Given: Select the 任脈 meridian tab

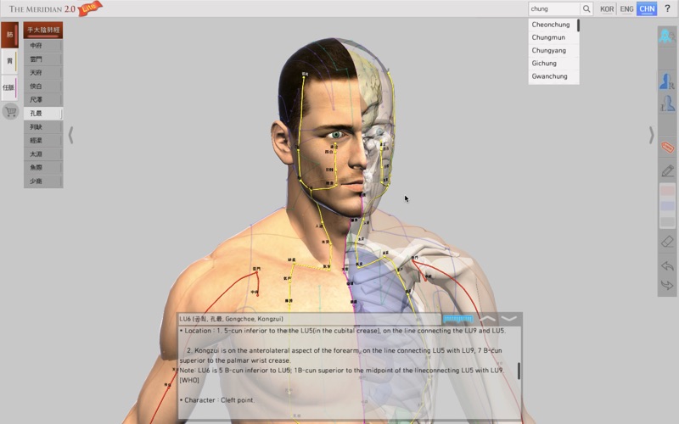Looking at the screenshot, I should [x=9, y=87].
